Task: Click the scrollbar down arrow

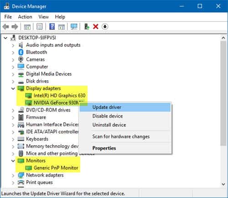Action: click(x=223, y=184)
